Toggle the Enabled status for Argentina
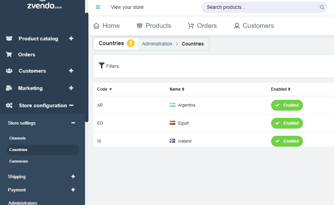The width and height of the screenshot is (334, 205). coord(287,105)
